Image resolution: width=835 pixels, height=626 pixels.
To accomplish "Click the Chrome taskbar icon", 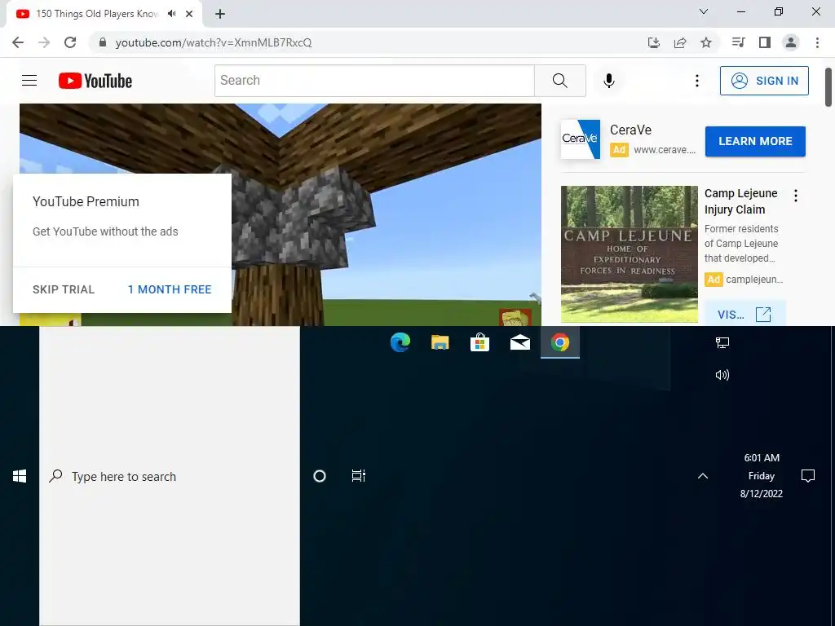I will (559, 342).
